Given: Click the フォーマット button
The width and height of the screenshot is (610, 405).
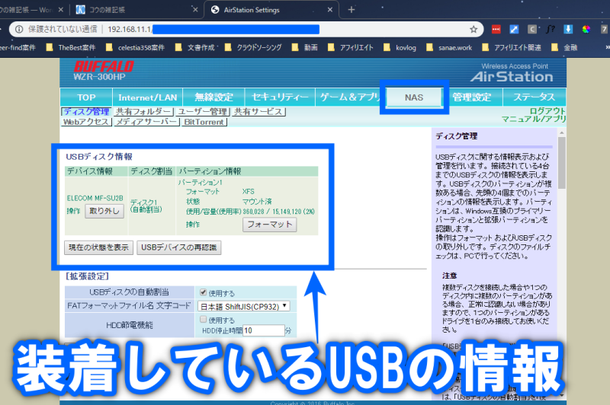Looking at the screenshot, I should coord(269,225).
